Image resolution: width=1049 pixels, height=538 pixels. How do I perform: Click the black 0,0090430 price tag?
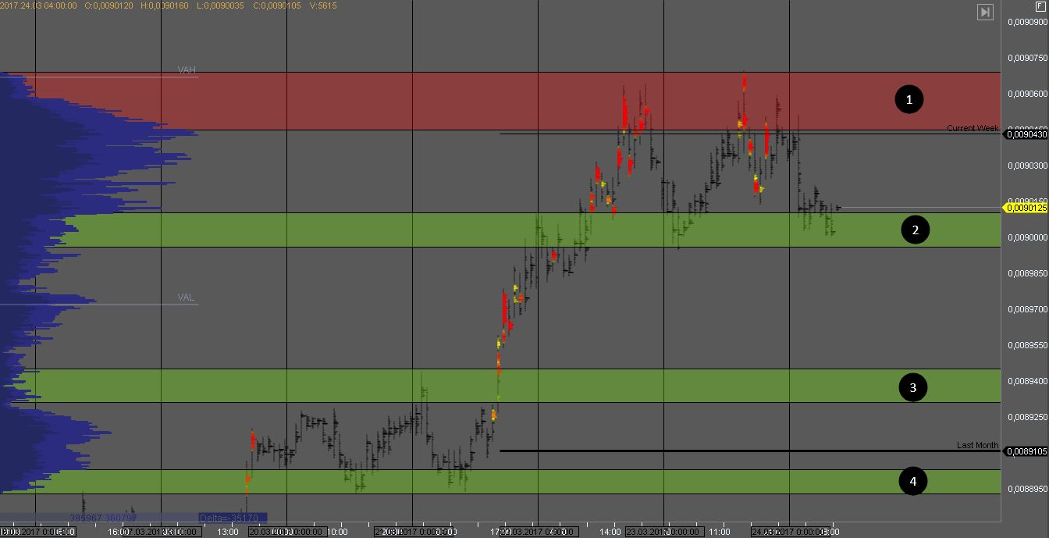click(1026, 134)
